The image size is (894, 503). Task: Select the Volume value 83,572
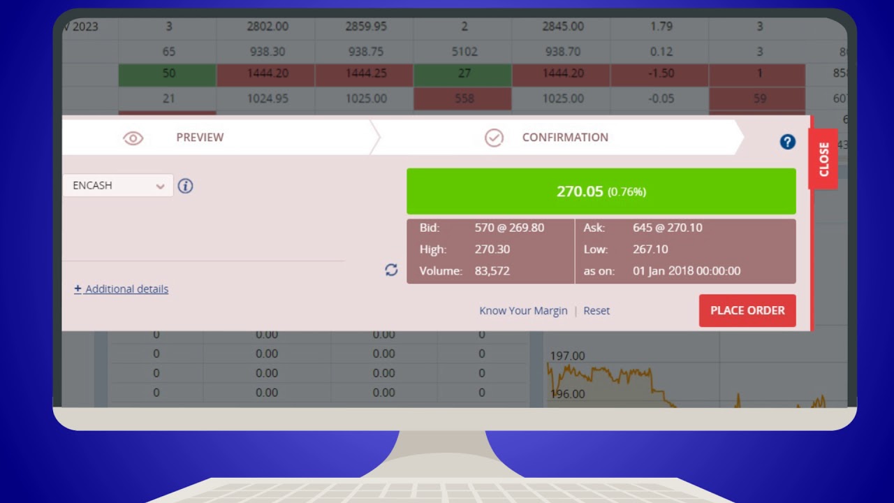492,271
